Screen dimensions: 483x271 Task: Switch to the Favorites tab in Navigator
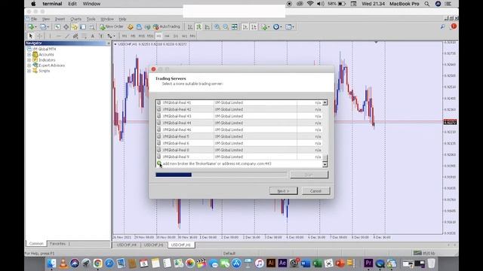[57, 244]
